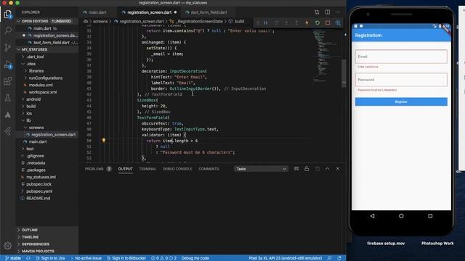Open the Manage settings gear
The width and height of the screenshot is (465, 261).
8,245
